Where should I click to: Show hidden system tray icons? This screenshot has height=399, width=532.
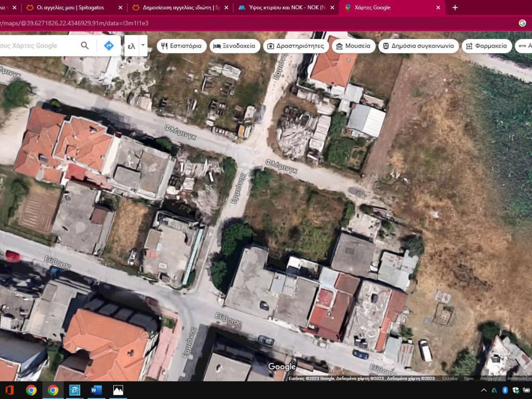pos(484,390)
